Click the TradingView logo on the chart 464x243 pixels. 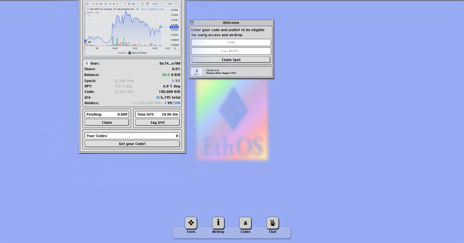coord(89,42)
